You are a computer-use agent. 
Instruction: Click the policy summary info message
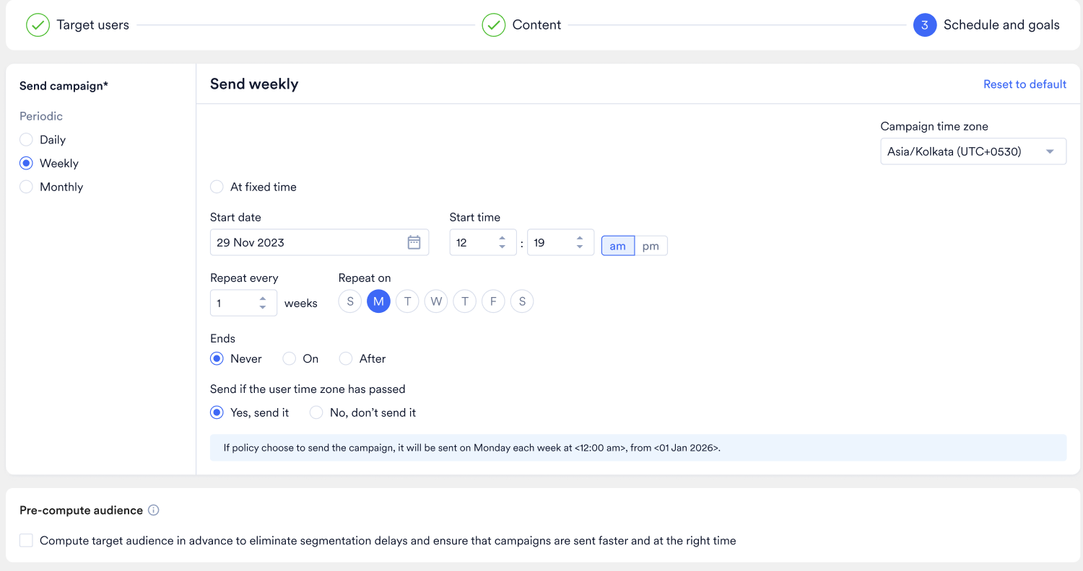point(638,448)
